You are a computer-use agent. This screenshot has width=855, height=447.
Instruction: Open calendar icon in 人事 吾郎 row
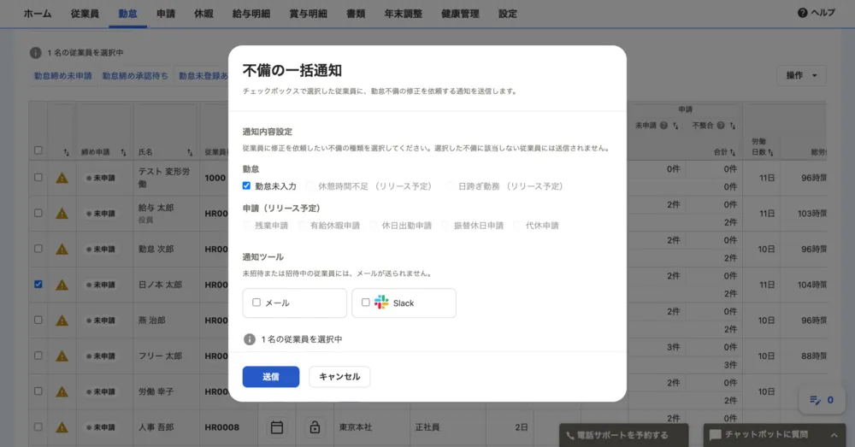[277, 427]
